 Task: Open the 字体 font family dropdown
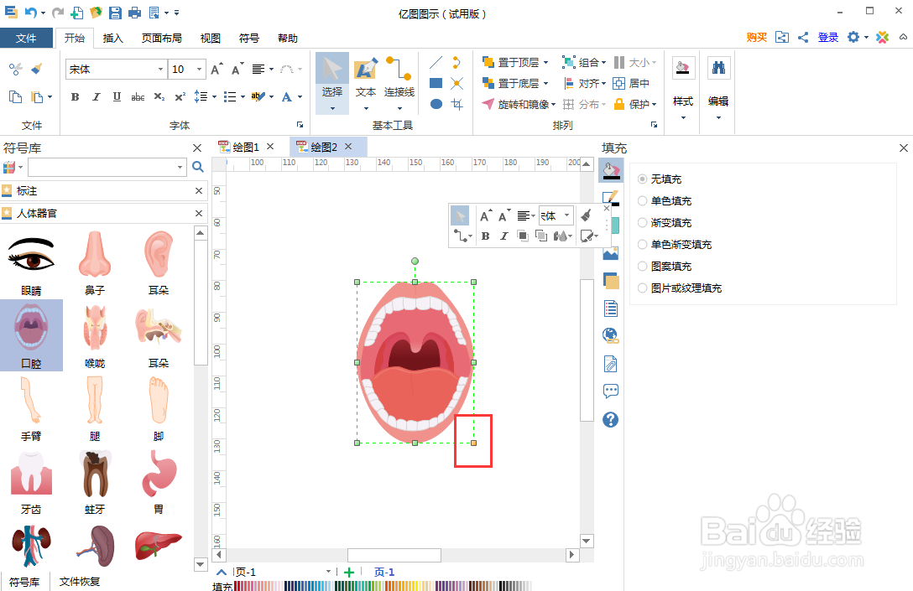point(162,69)
